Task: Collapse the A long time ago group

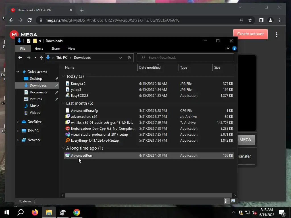Action: click(63, 148)
